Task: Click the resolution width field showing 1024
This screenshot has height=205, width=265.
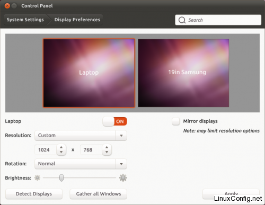Action: pos(46,150)
